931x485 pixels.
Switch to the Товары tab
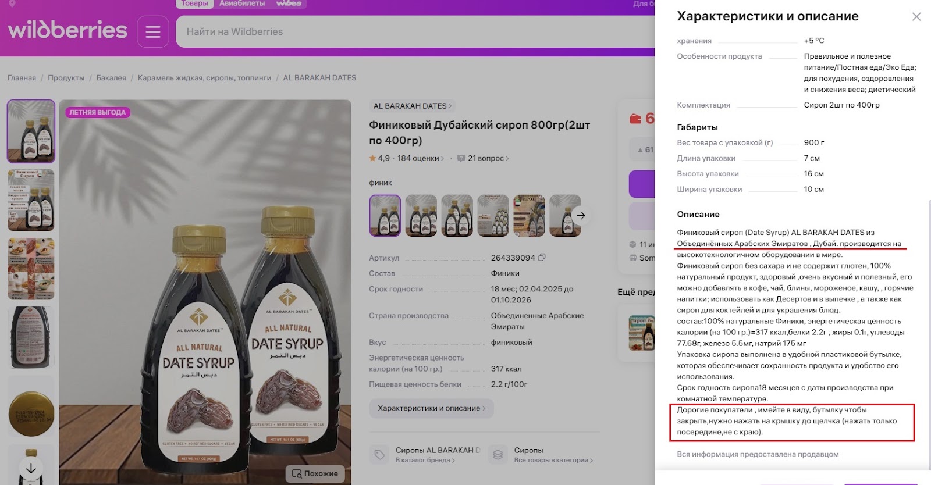194,3
